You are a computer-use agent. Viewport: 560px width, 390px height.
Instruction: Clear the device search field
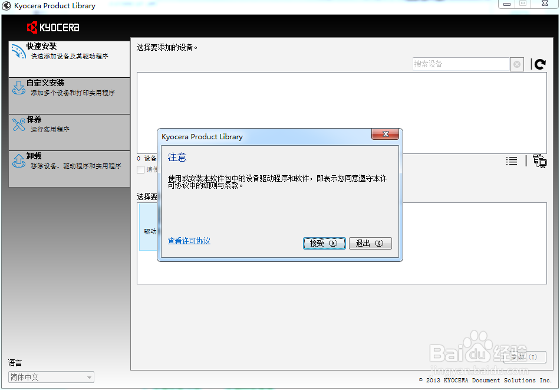click(517, 64)
